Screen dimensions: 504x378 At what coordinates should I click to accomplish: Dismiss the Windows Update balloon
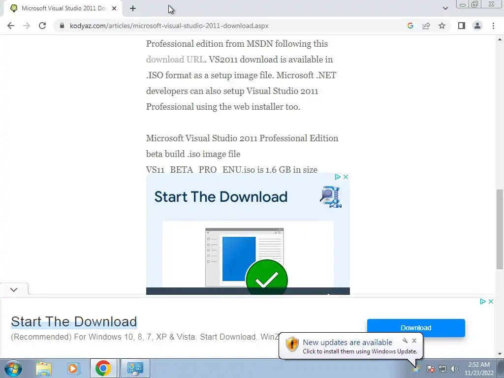[414, 341]
